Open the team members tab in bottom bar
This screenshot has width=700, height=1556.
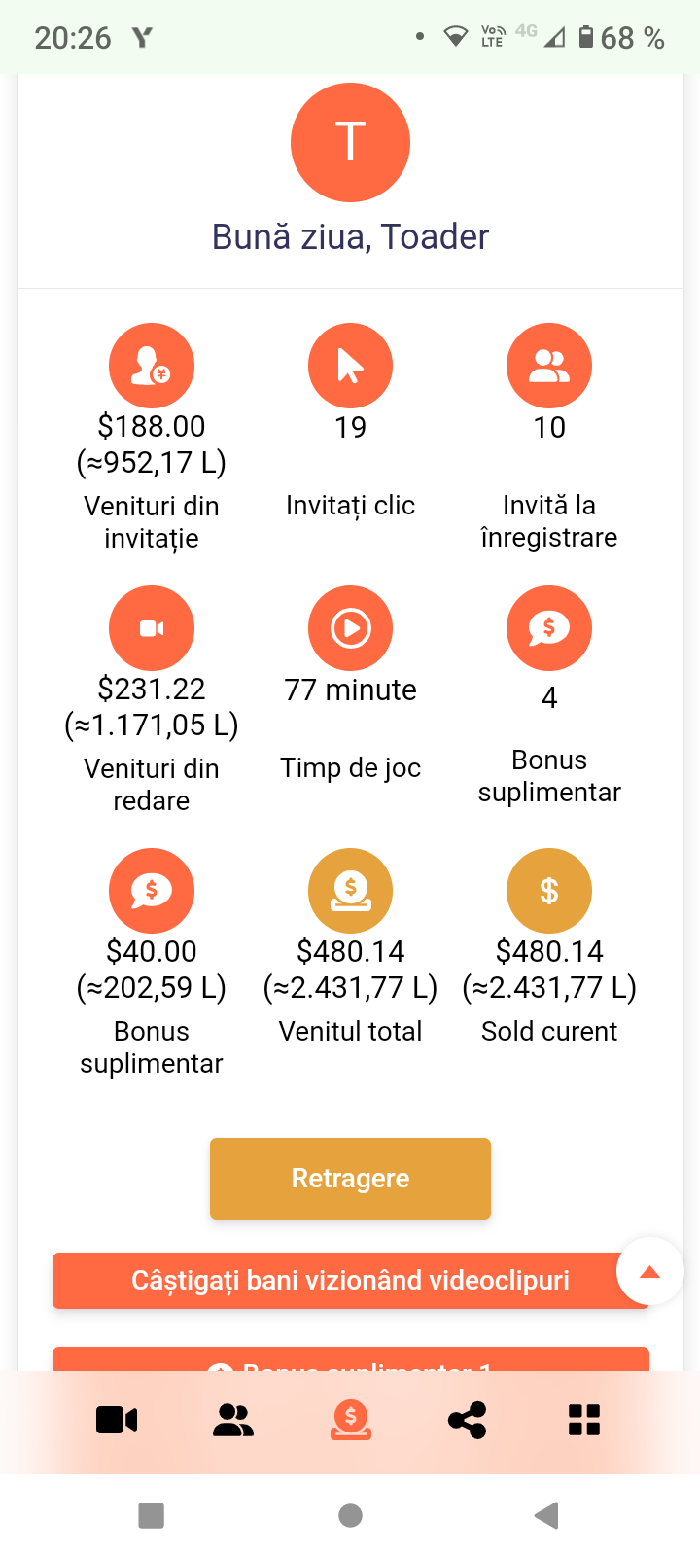point(233,1421)
